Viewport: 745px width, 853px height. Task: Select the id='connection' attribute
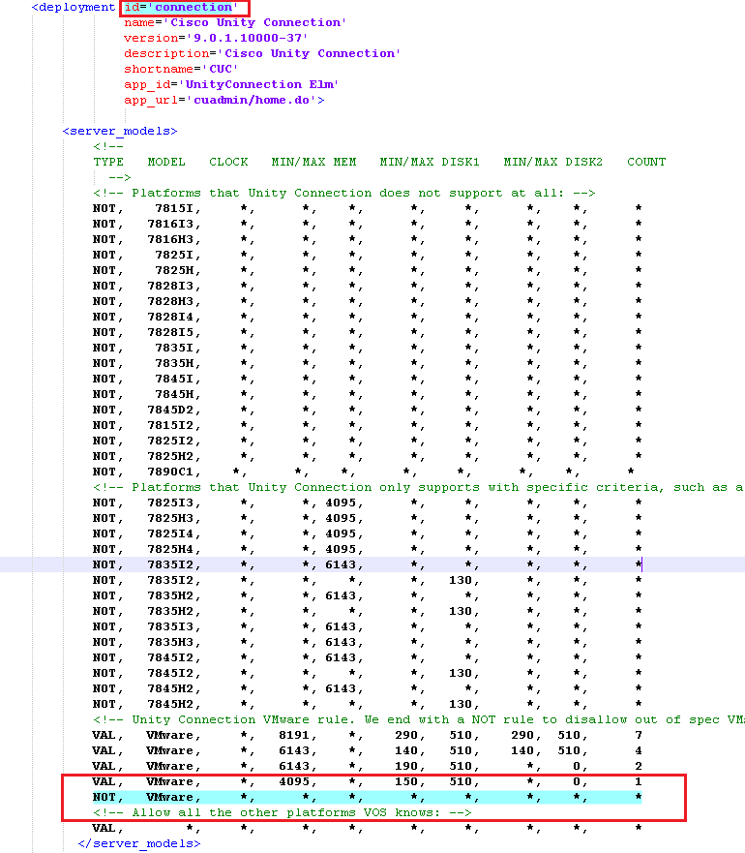(x=181, y=8)
